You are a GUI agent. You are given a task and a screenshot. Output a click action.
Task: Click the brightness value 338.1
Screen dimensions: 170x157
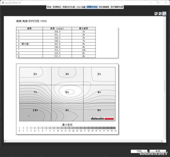pos(57,41)
